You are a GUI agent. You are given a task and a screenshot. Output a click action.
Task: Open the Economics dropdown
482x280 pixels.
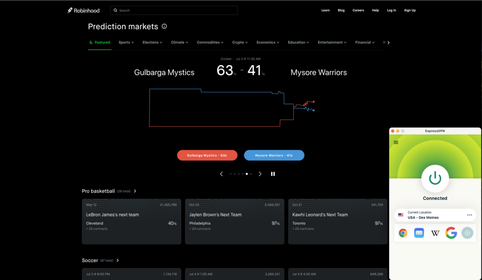[268, 42]
